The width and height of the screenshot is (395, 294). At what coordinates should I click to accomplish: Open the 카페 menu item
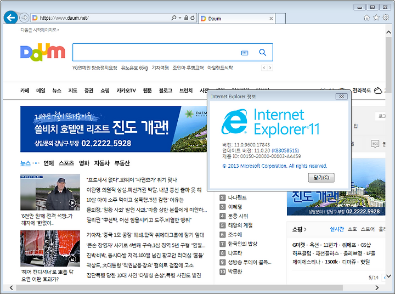(x=25, y=91)
